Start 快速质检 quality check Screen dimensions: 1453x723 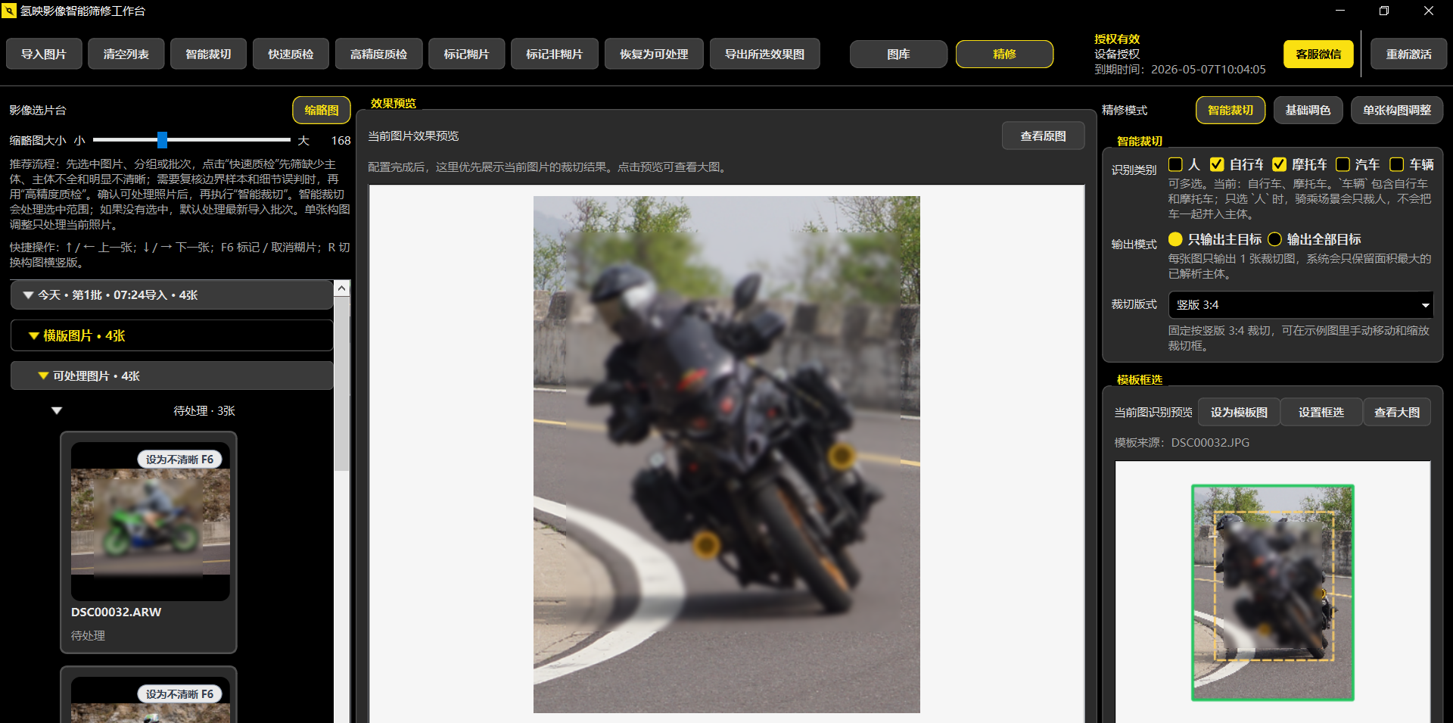(291, 55)
